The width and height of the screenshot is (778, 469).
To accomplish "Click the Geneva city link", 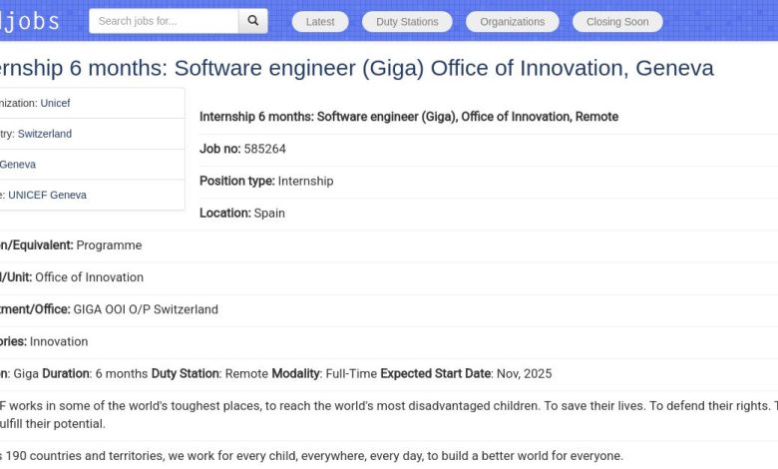I will click(x=18, y=165).
